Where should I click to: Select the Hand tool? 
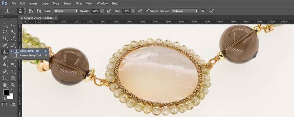point(5,85)
